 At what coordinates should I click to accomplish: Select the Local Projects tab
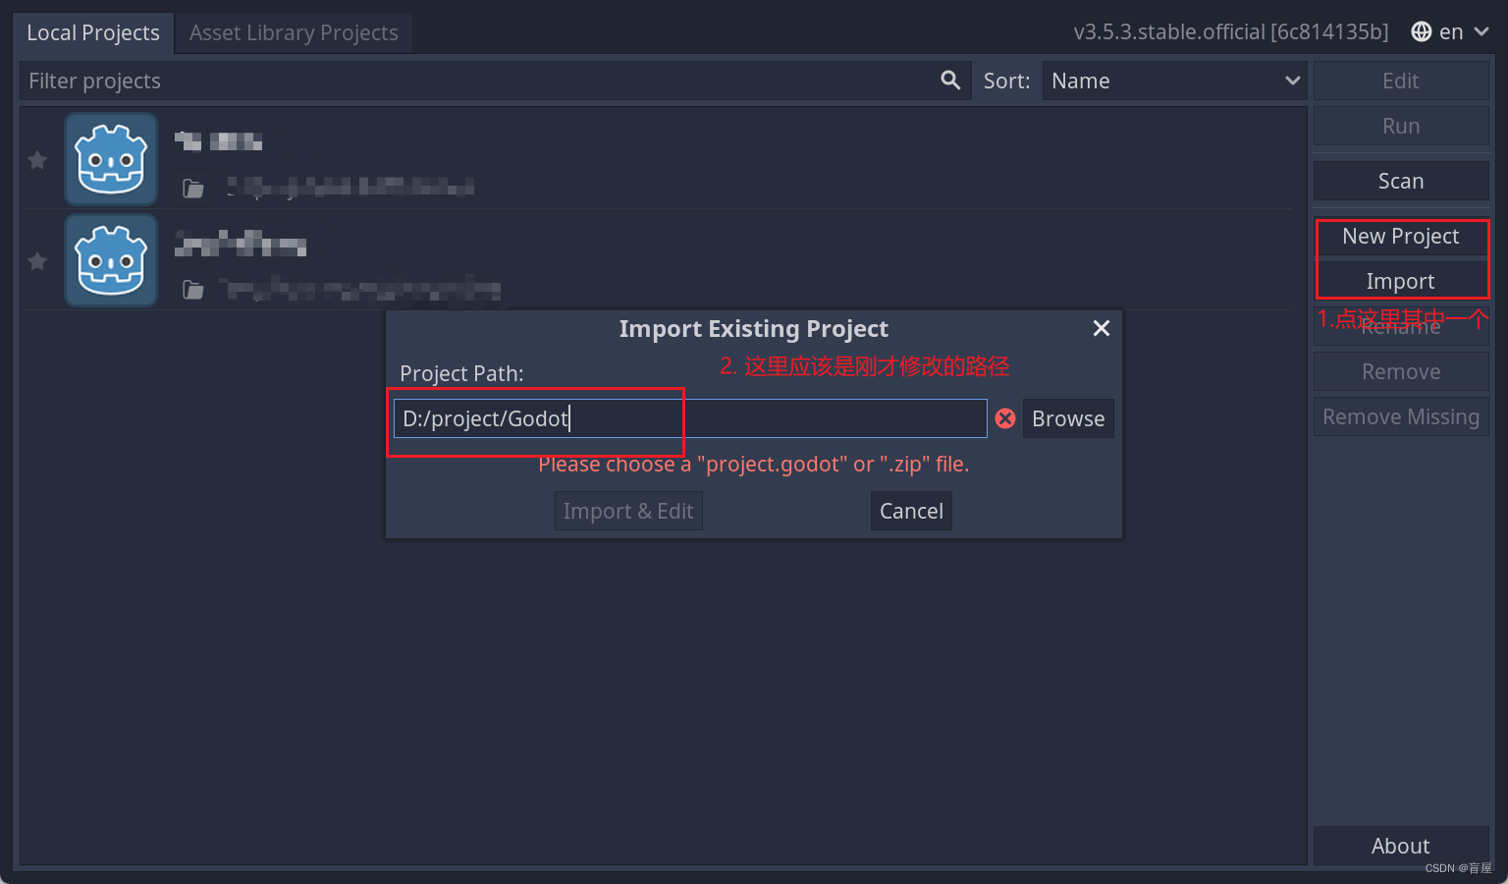[92, 31]
